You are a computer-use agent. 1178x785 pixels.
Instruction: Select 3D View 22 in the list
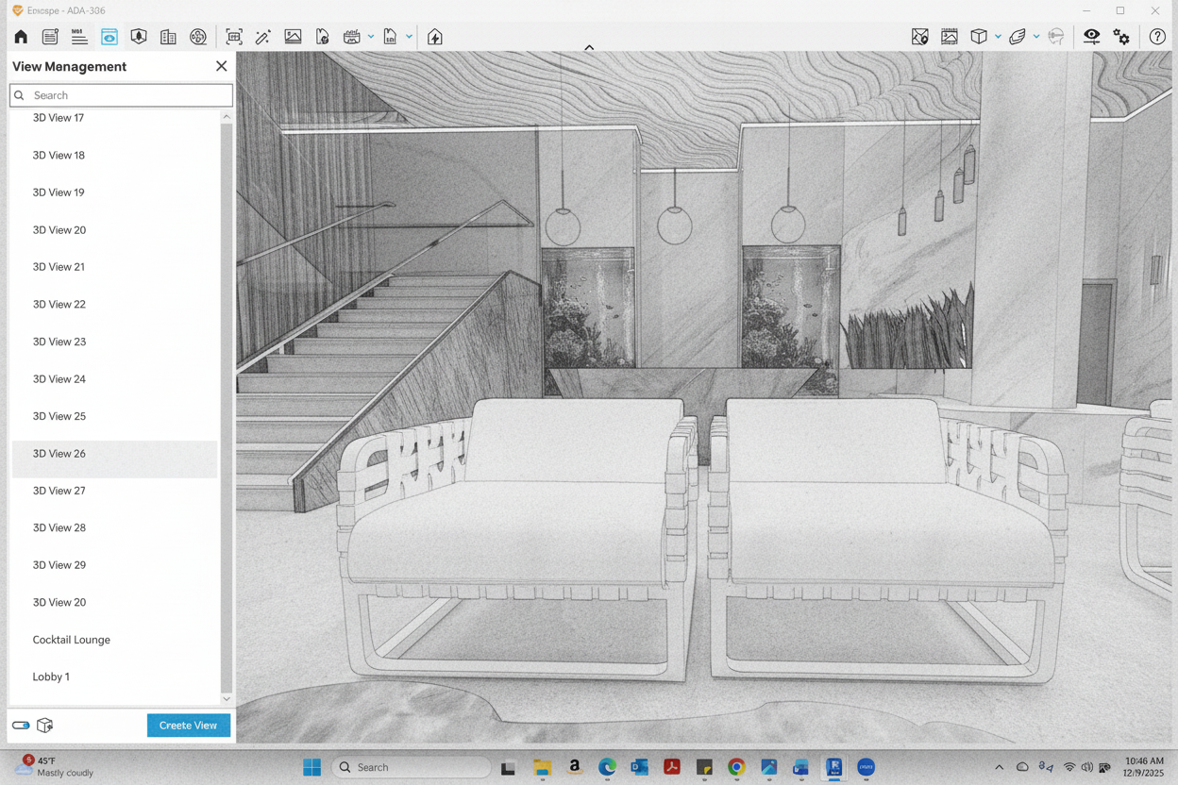click(x=59, y=305)
